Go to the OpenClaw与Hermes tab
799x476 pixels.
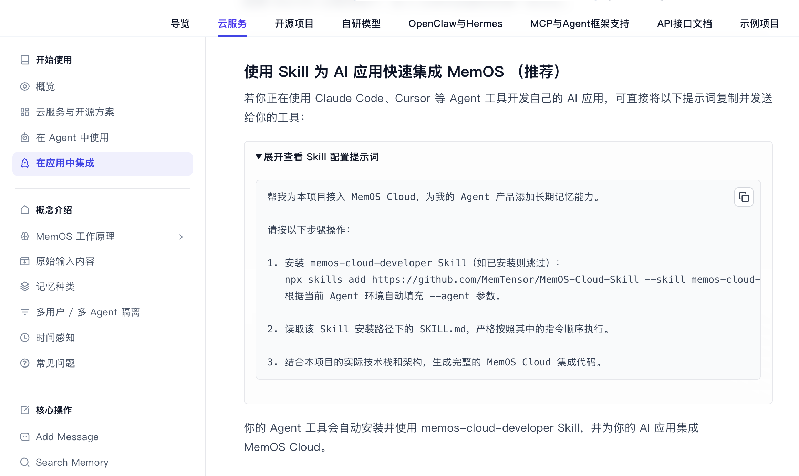(x=455, y=23)
